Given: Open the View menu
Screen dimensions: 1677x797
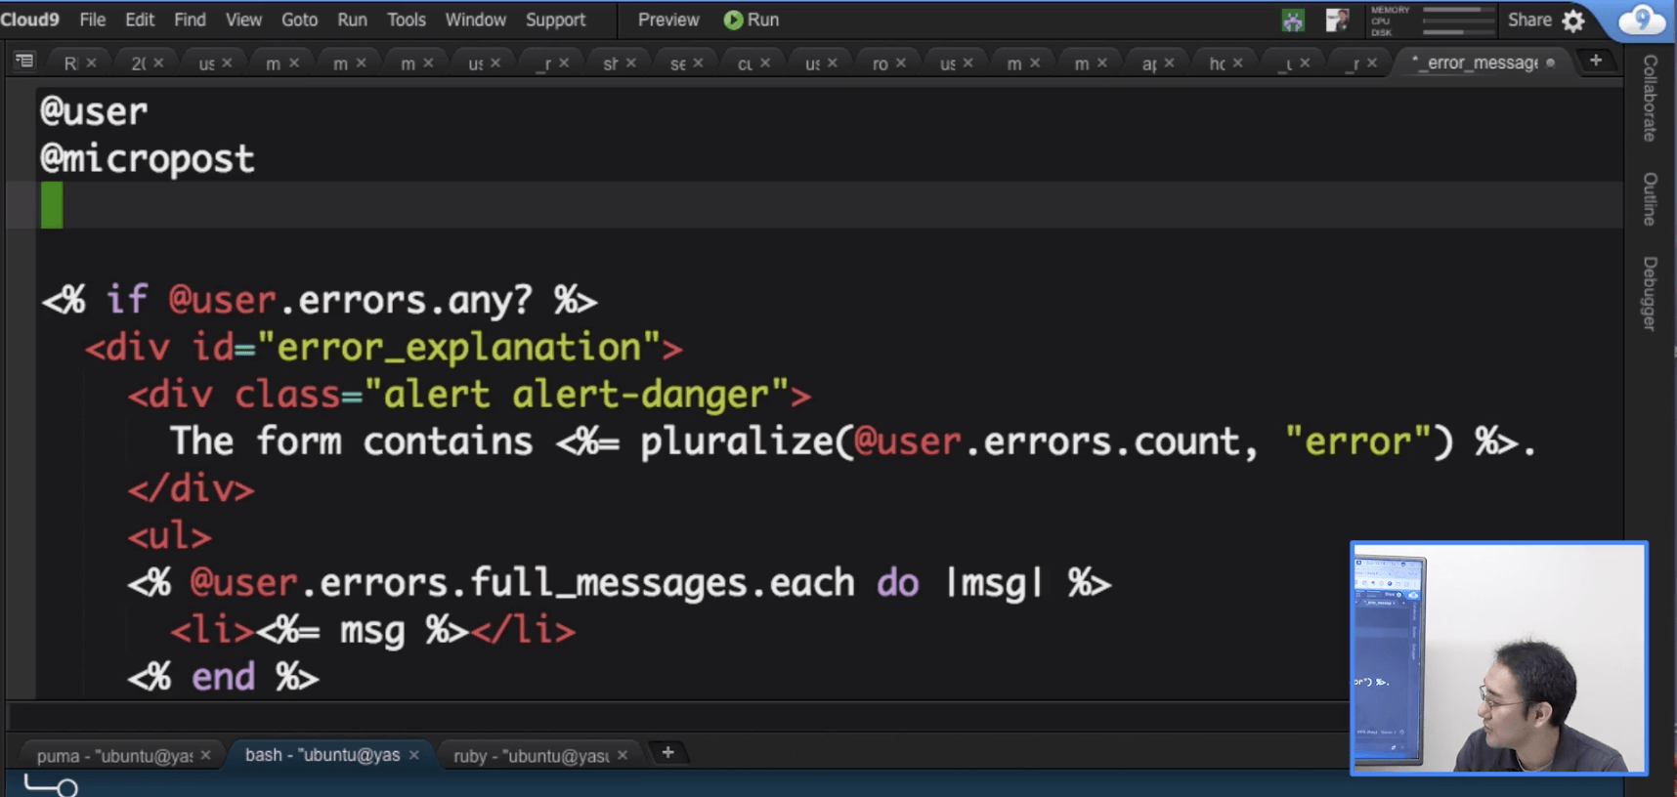Looking at the screenshot, I should 243,20.
